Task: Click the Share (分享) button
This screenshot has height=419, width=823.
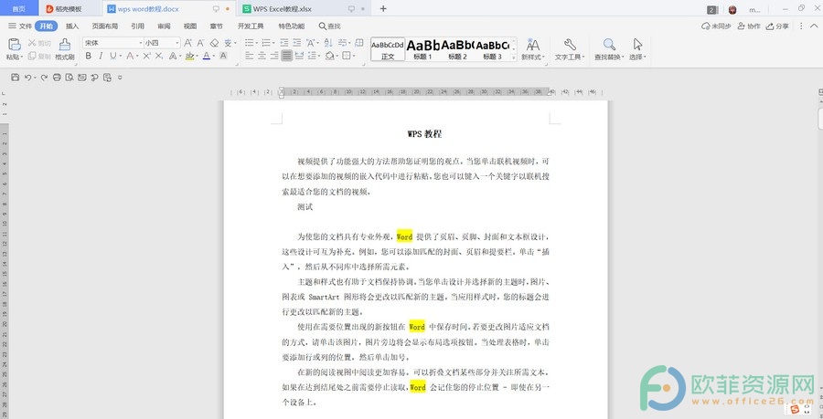Action: [777, 26]
